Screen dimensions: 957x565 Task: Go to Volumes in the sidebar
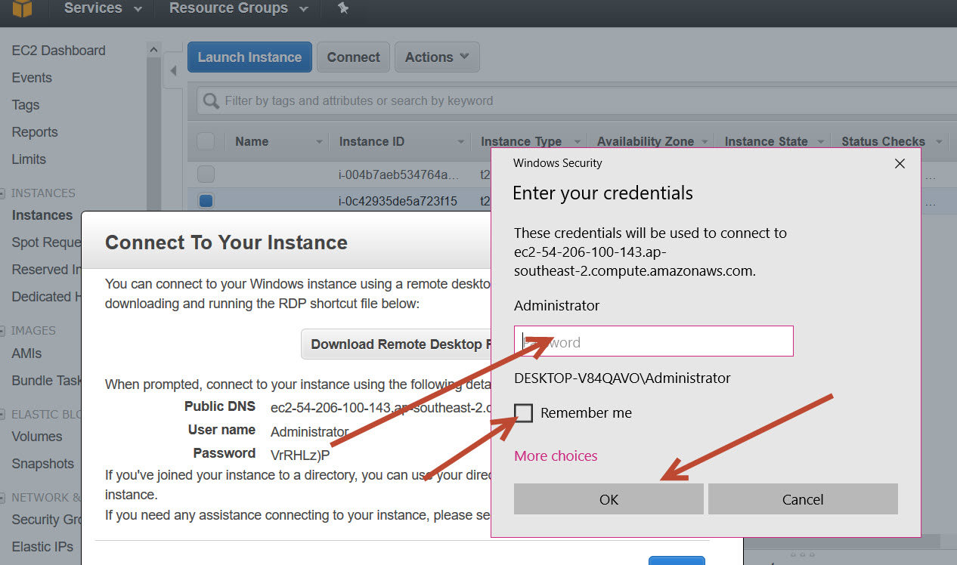[x=37, y=437]
